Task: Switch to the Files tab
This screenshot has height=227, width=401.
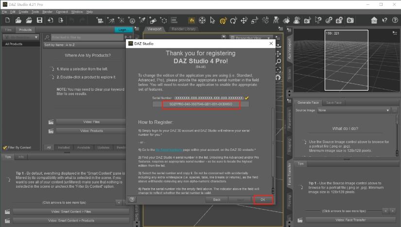Action: 8,30
